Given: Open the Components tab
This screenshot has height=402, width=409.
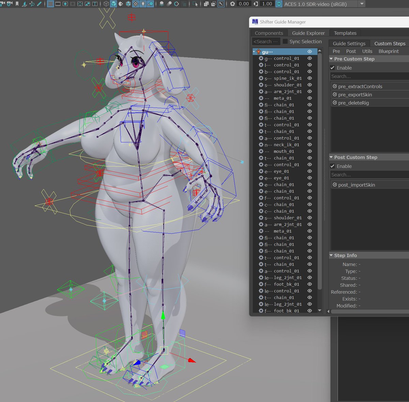Looking at the screenshot, I should tap(269, 33).
